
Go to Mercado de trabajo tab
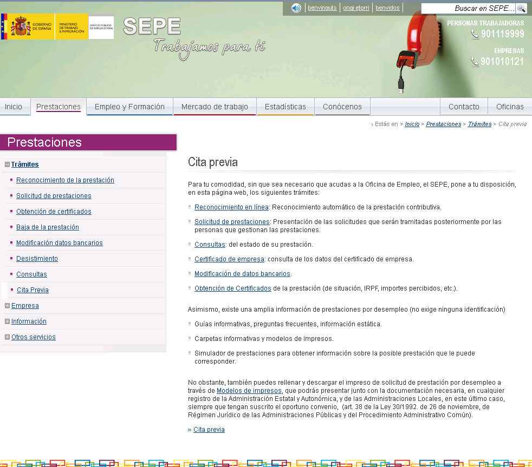coord(215,107)
